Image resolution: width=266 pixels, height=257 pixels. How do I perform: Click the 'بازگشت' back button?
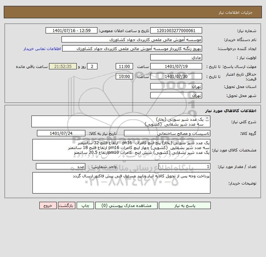(x=66, y=206)
